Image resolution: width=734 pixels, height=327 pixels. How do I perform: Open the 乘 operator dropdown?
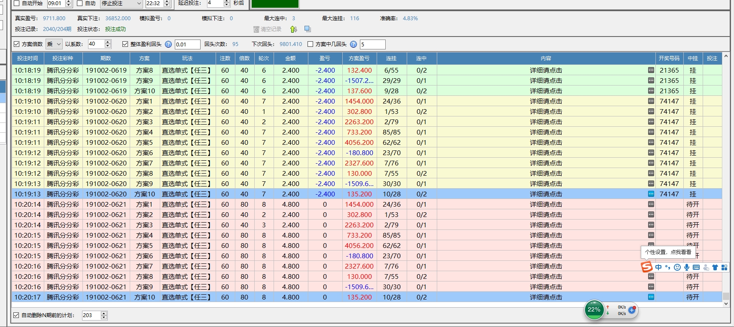pos(54,44)
